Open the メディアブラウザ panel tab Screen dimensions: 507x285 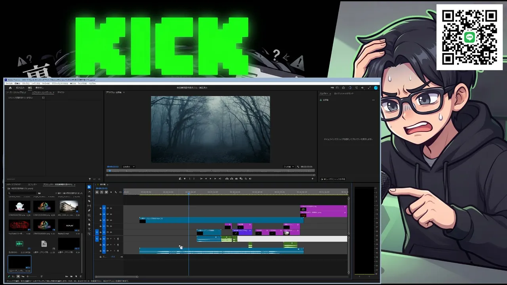[x=13, y=184]
